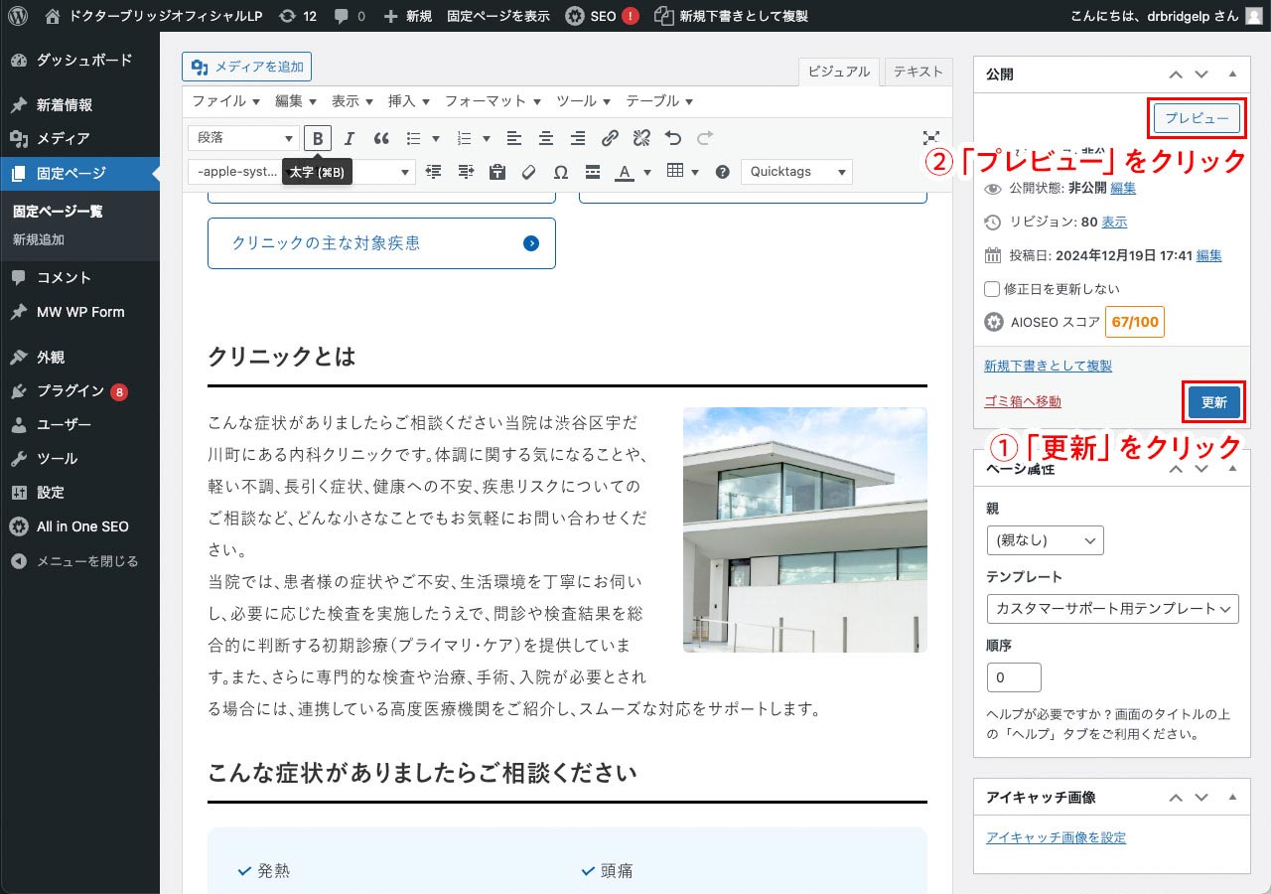Open the -apple-syst... font family dropdown
The image size is (1271, 894).
pyautogui.click(x=301, y=172)
